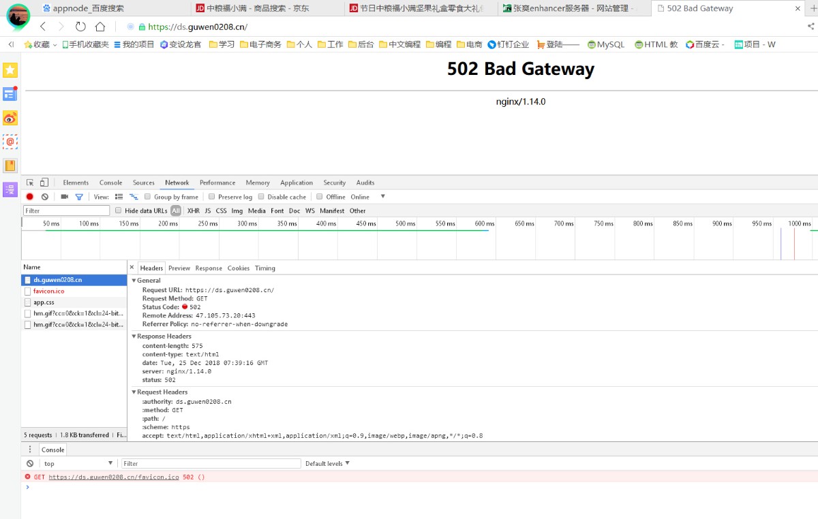Open the Default levels console dropdown

pyautogui.click(x=327, y=464)
